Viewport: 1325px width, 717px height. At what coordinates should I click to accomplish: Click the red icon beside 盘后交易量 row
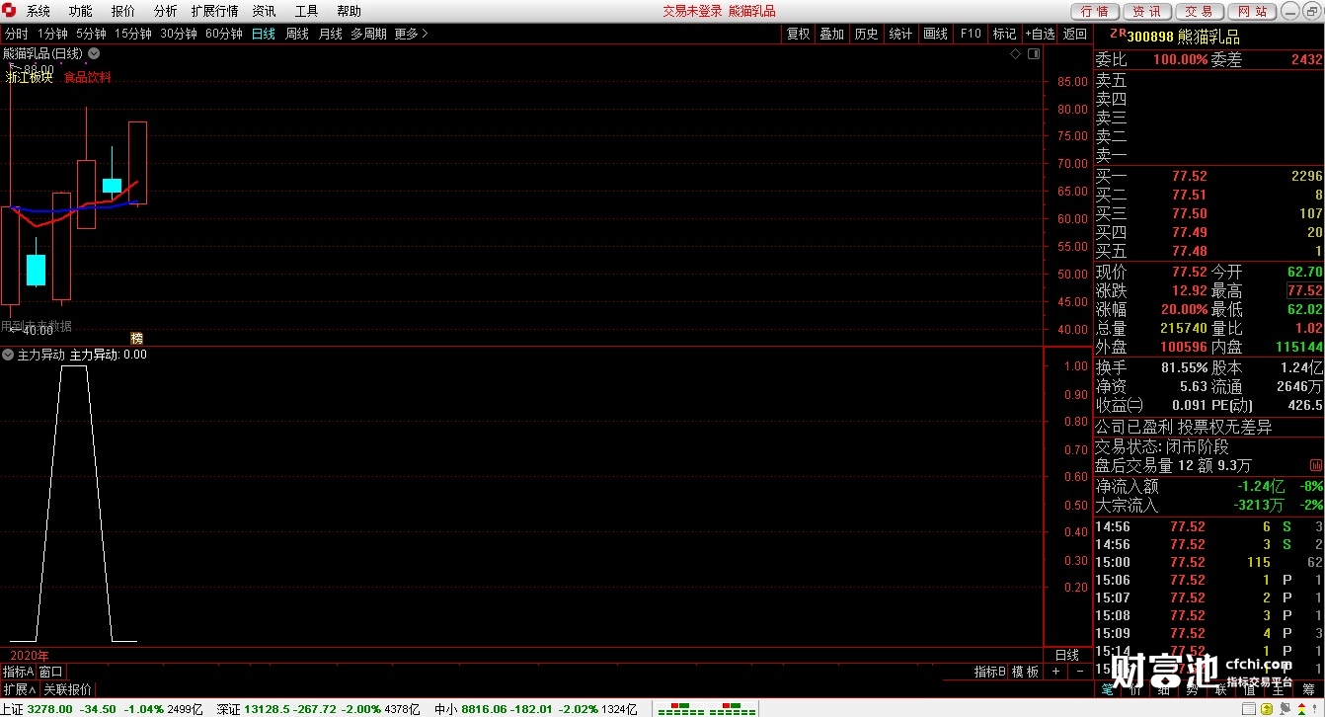tap(1316, 464)
